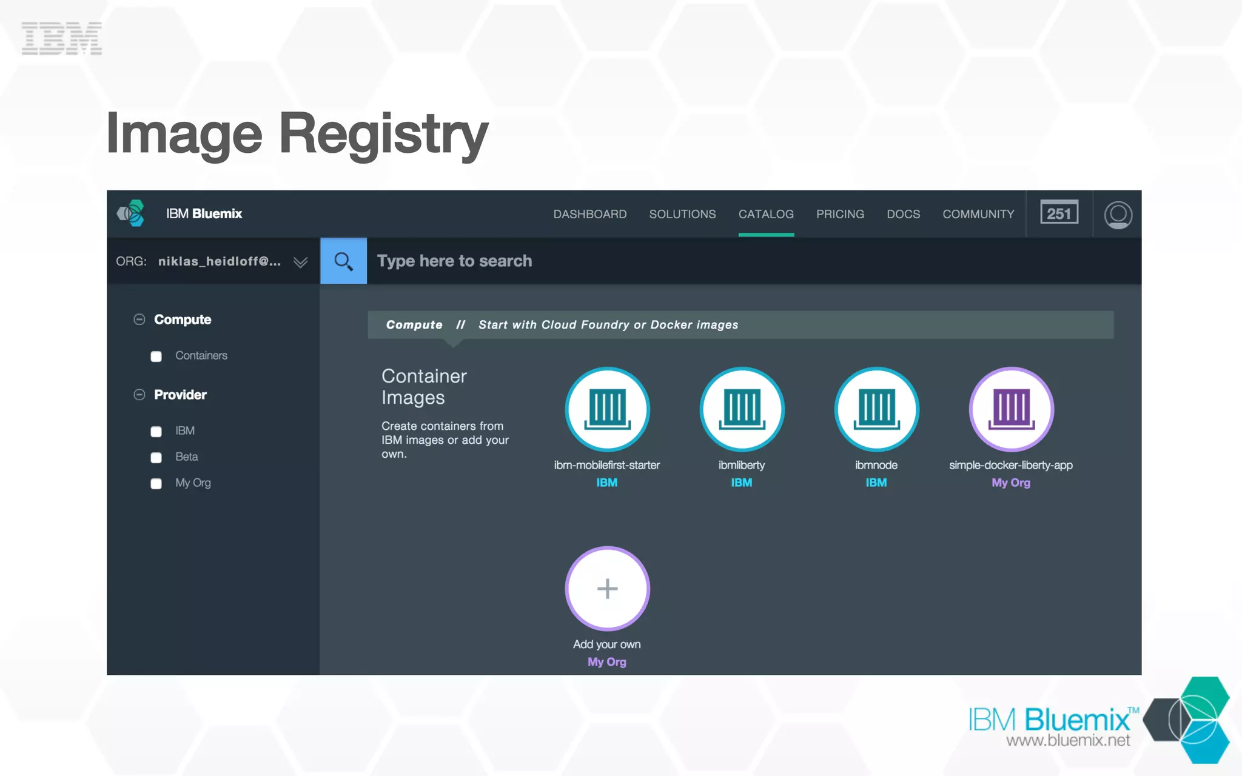The width and height of the screenshot is (1242, 776).
Task: Collapse the Provider section
Action: pos(139,395)
